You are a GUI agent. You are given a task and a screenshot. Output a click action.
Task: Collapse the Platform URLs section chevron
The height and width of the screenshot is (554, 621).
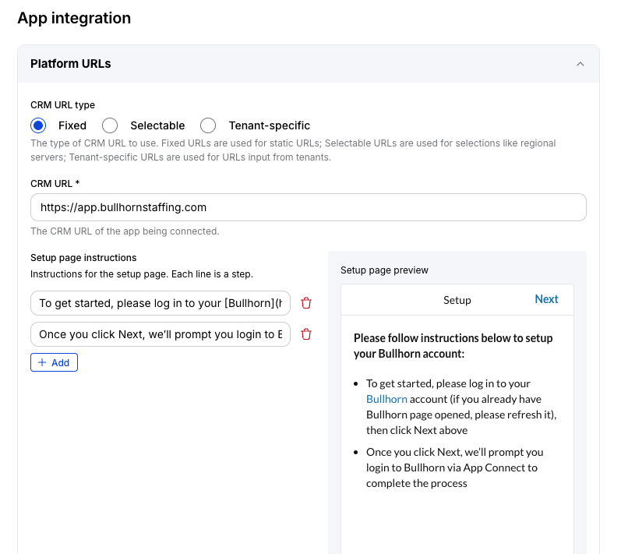point(580,64)
